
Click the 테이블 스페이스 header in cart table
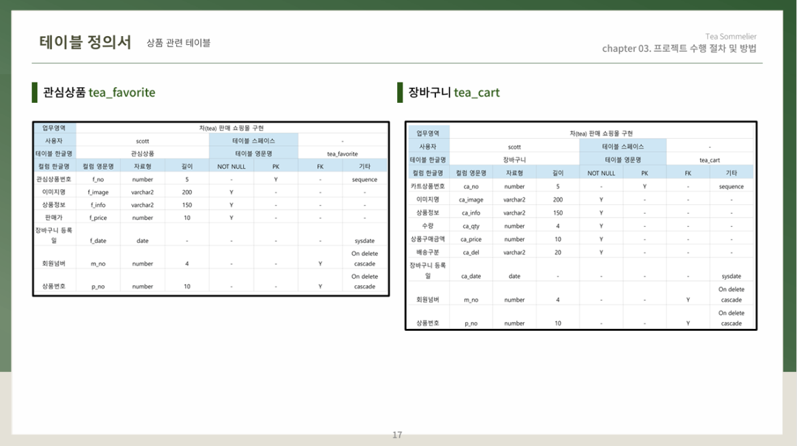point(623,147)
